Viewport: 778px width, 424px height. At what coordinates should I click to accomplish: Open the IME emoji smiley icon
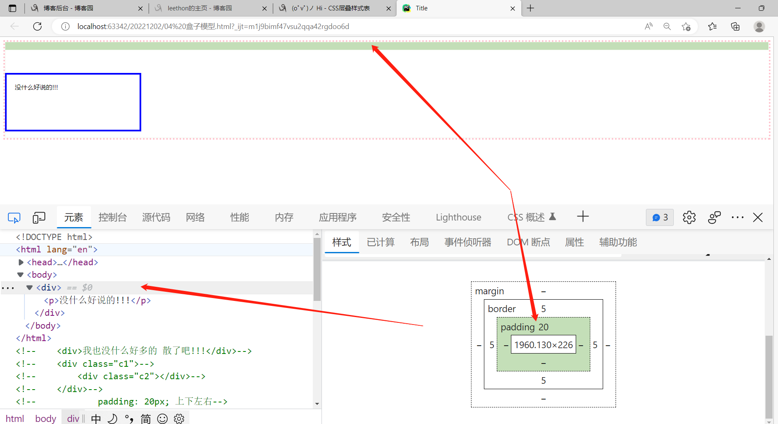click(162, 419)
